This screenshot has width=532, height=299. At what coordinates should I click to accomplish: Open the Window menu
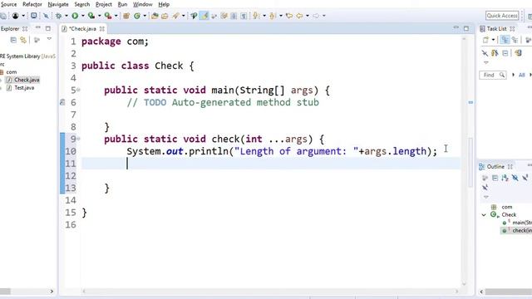pos(142,4)
